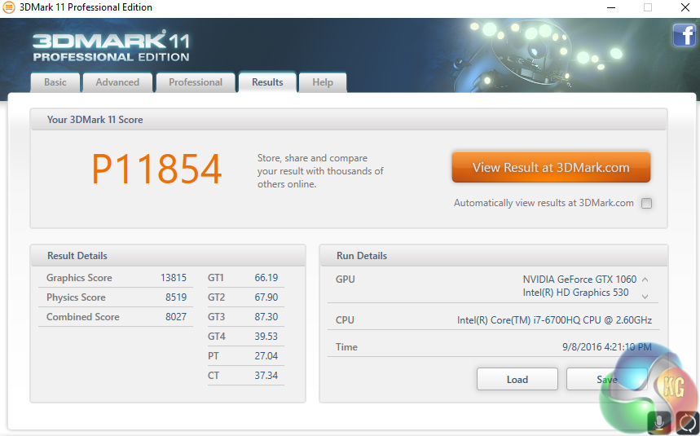Click the GT3 value 87.30
The height and width of the screenshot is (436, 700).
pos(266,317)
